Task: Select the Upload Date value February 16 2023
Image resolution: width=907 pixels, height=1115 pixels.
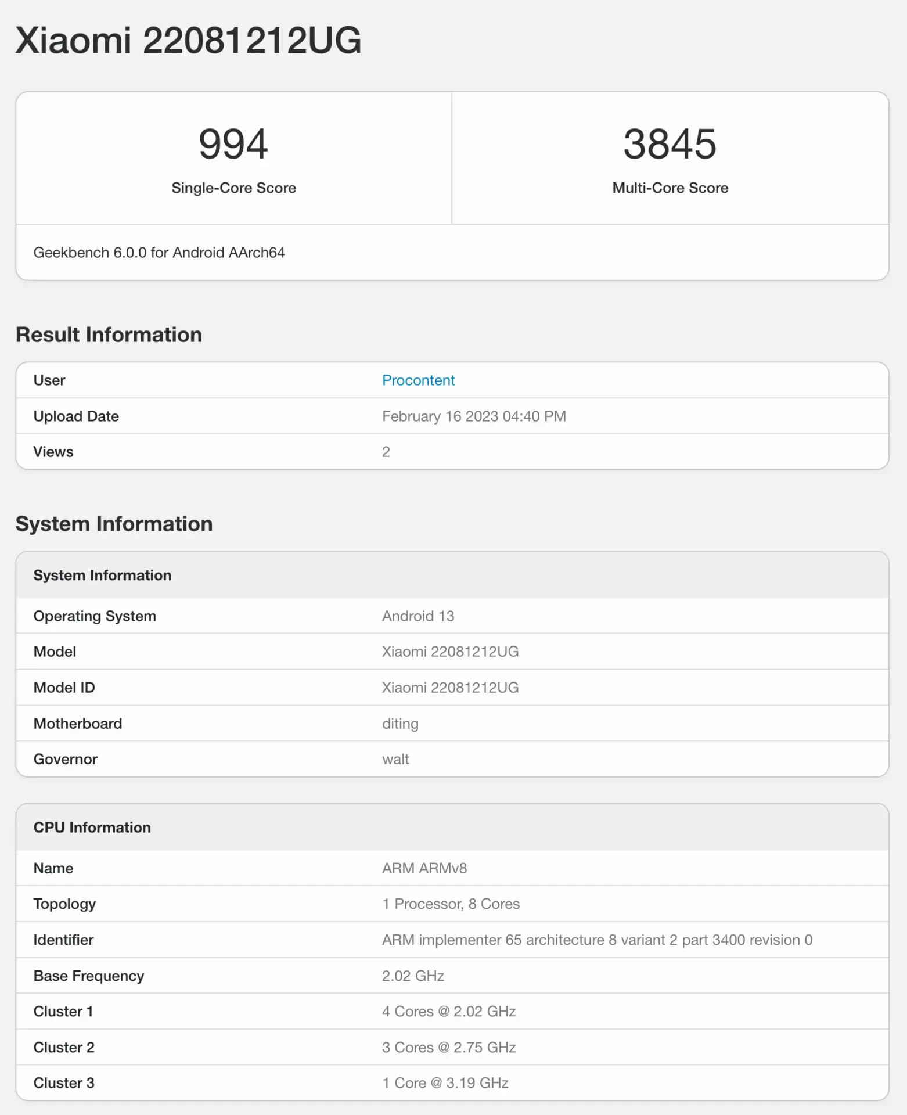Action: [474, 416]
